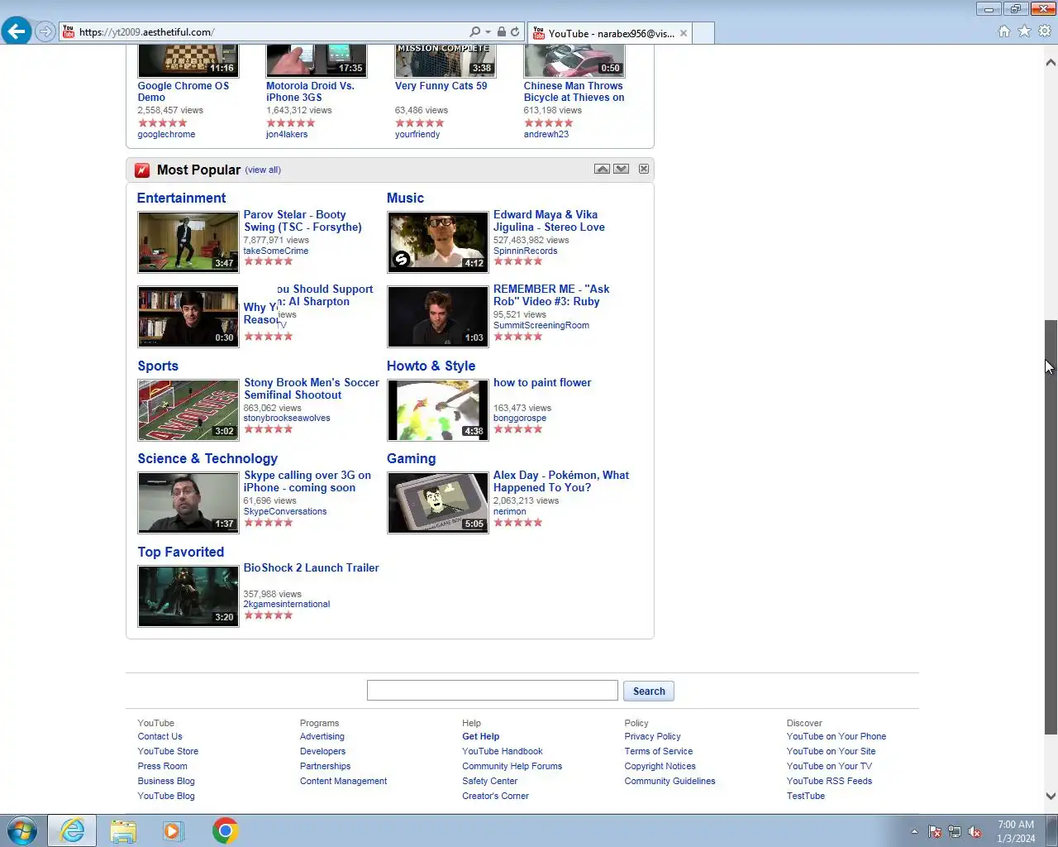Click the browser back arrow button
This screenshot has height=847, width=1058.
pos(17,31)
